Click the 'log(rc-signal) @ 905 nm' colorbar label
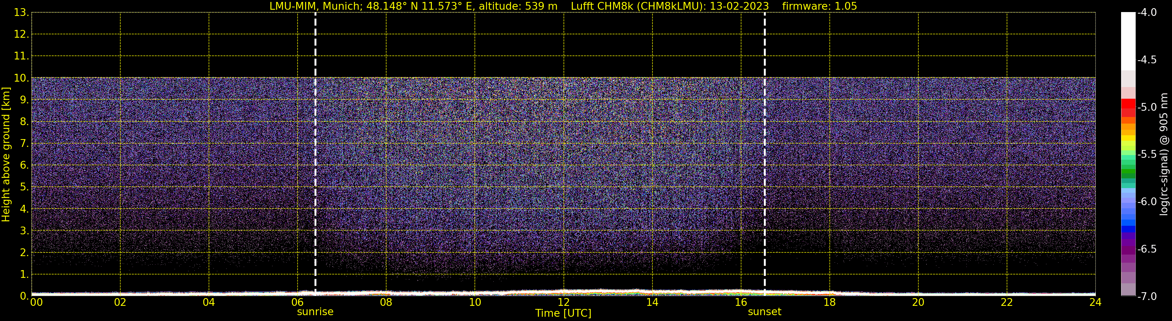The height and width of the screenshot is (321, 1172). 1164,155
